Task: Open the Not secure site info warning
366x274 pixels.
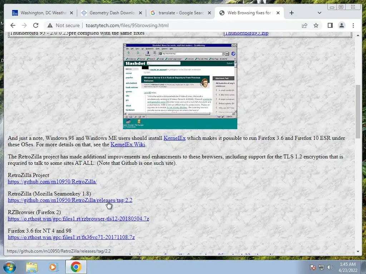Action: click(x=63, y=25)
